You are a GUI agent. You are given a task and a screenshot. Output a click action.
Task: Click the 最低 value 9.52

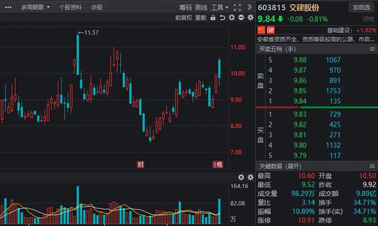pyautogui.click(x=308, y=185)
